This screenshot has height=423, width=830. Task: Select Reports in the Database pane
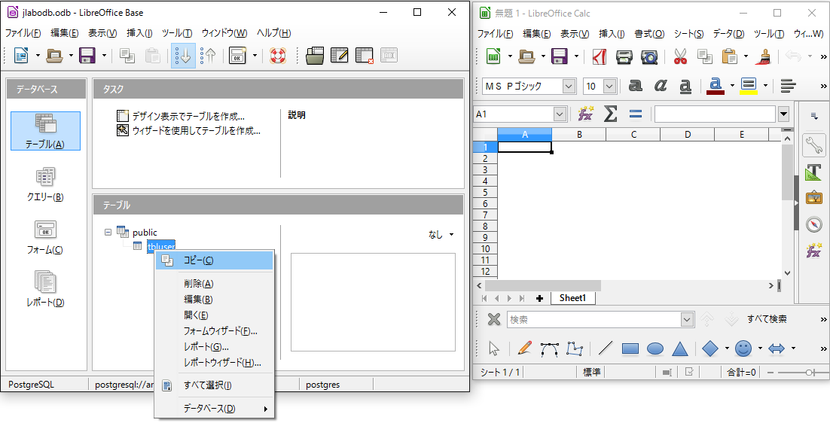pos(45,289)
